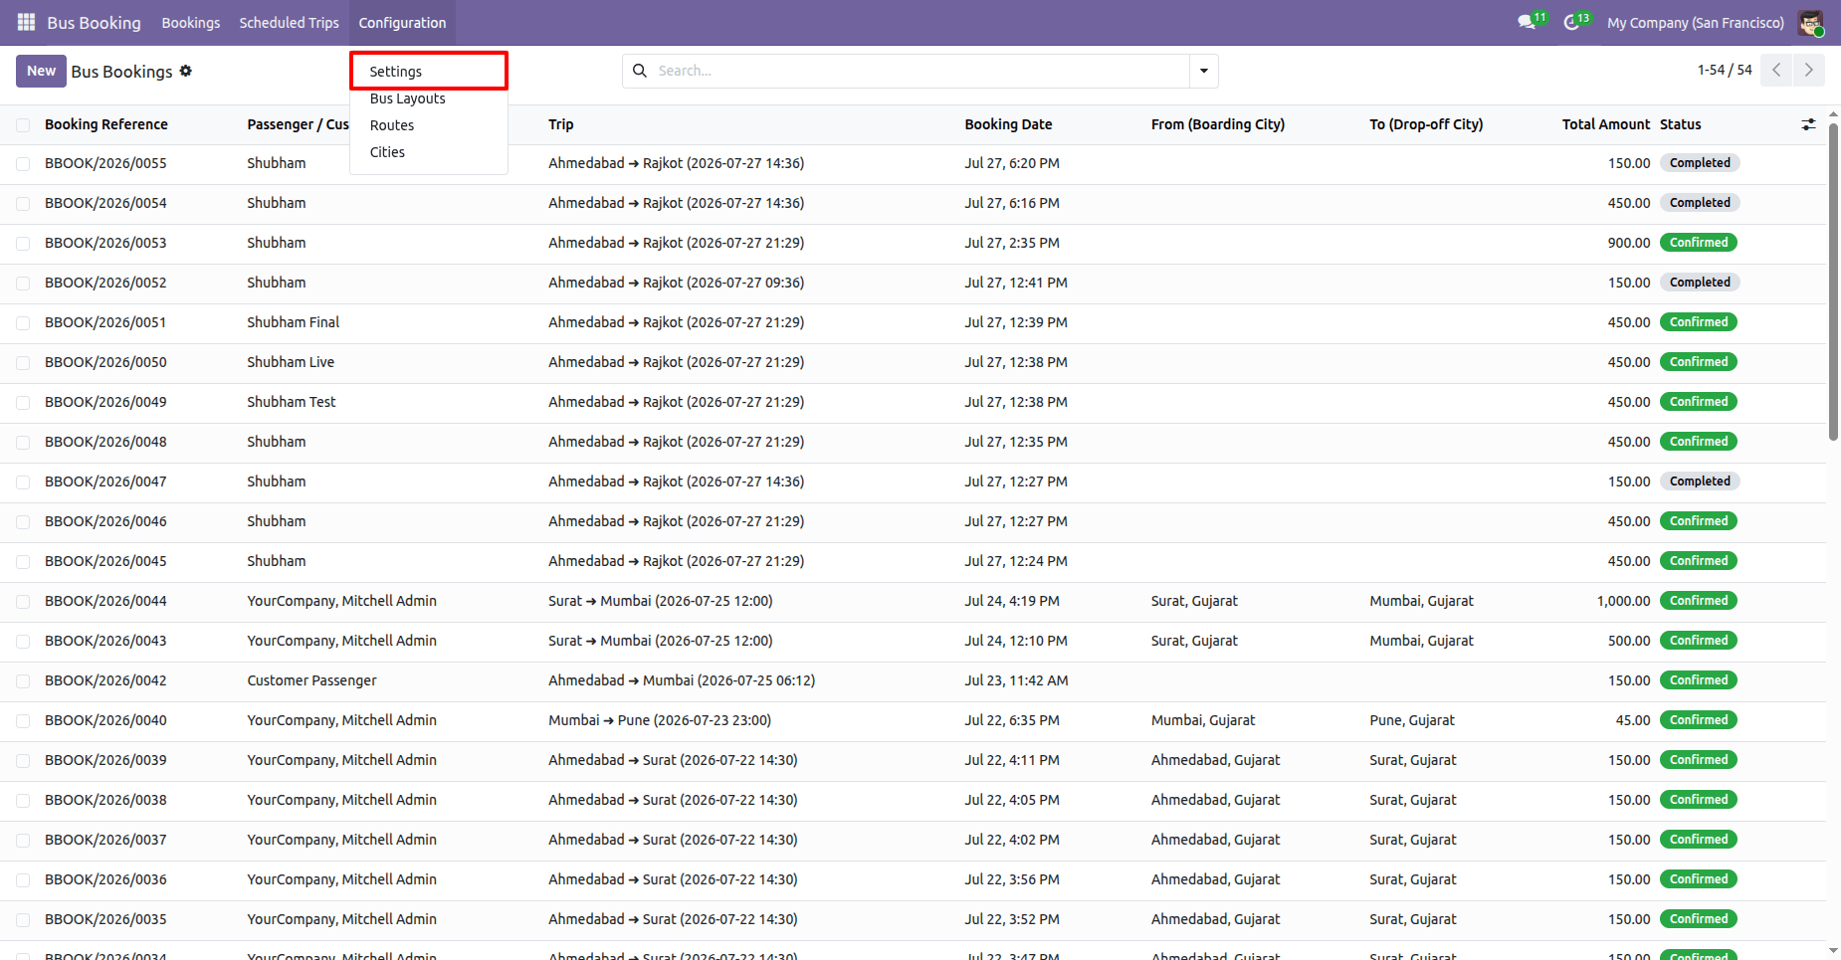The width and height of the screenshot is (1841, 960).
Task: Open booking BBOOK/2026/0045
Action: pos(105,561)
